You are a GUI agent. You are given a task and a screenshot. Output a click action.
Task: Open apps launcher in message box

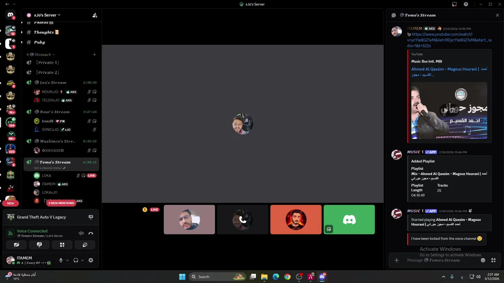click(x=493, y=260)
